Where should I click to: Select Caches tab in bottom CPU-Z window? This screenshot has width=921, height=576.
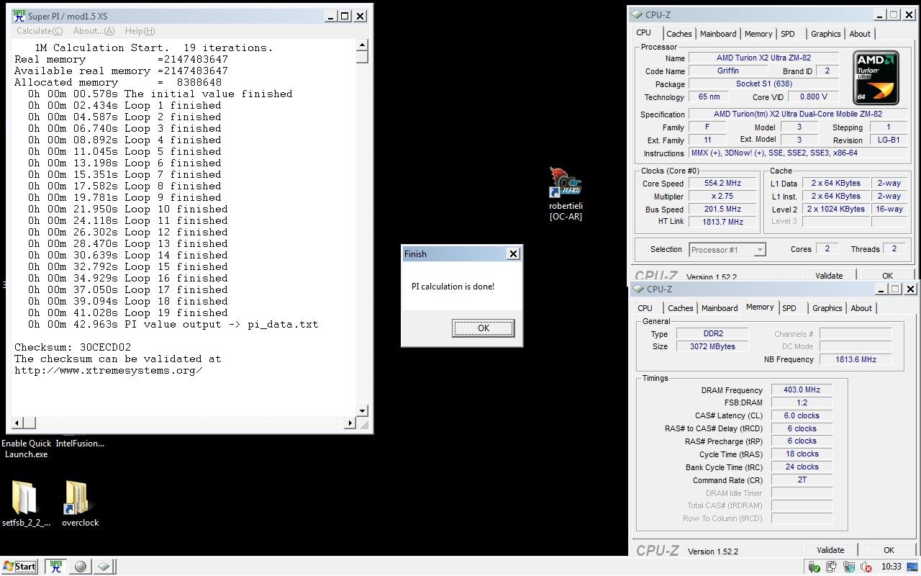[x=680, y=308]
